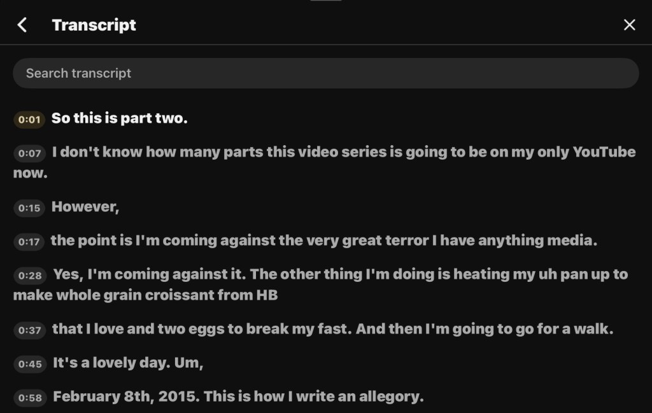
Task: Jump to the 0:37 timestamp
Action: pyautogui.click(x=29, y=330)
